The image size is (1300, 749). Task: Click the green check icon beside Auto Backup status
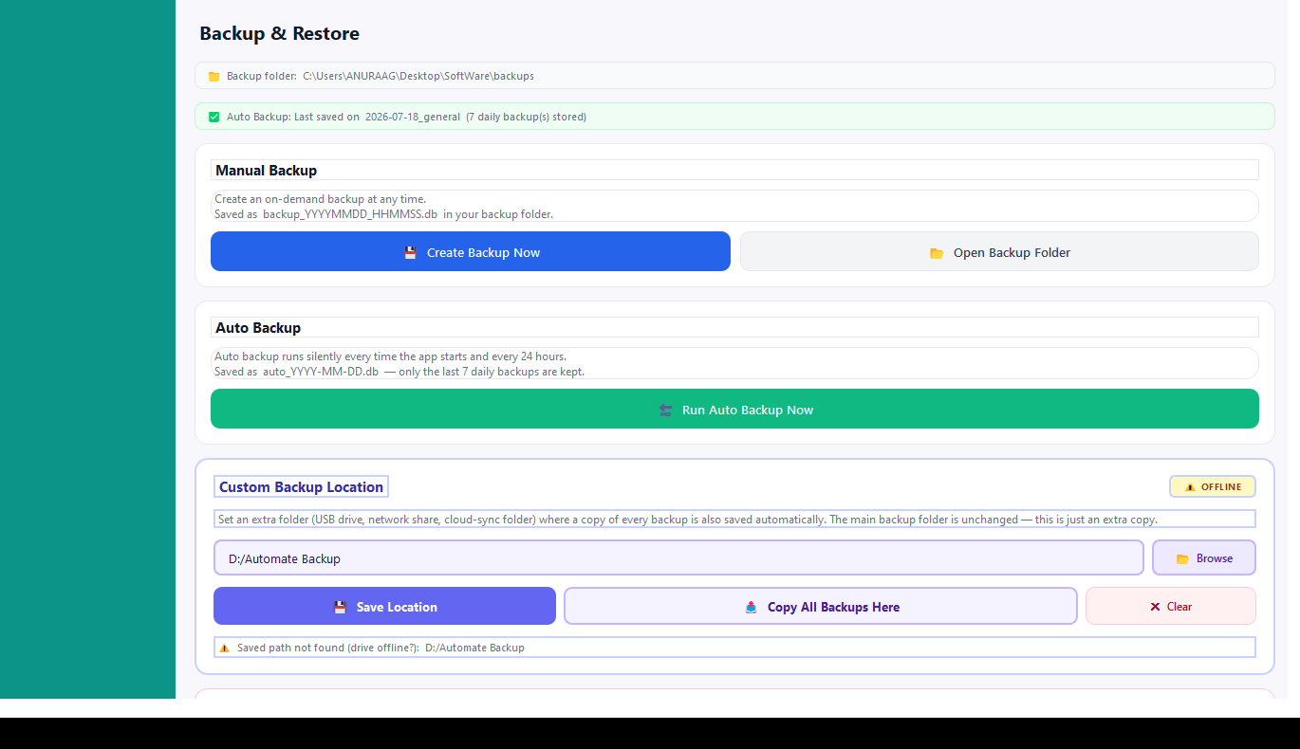coord(214,117)
